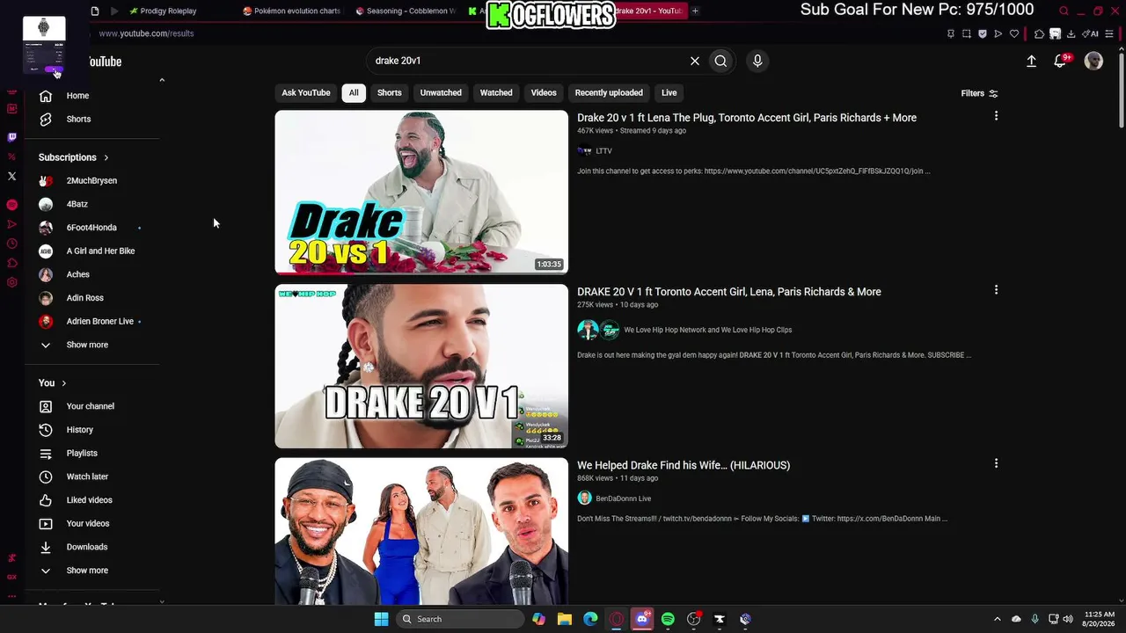Click the YouTube create upload icon
Viewport: 1126px width, 633px height.
coord(1031,61)
